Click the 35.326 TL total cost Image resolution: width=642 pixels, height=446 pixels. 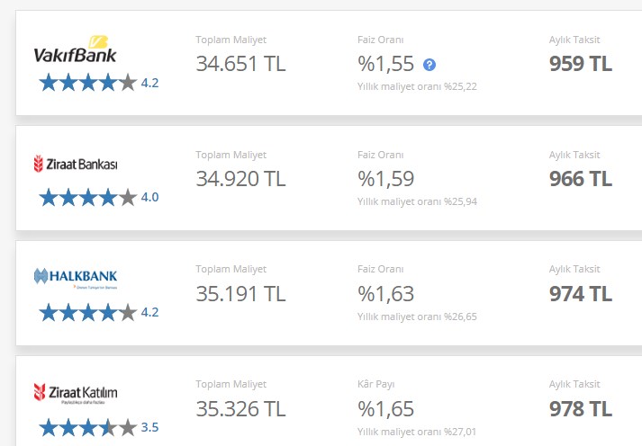pyautogui.click(x=240, y=409)
